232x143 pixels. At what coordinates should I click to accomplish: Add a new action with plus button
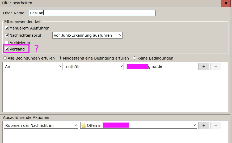pyautogui.click(x=204, y=125)
